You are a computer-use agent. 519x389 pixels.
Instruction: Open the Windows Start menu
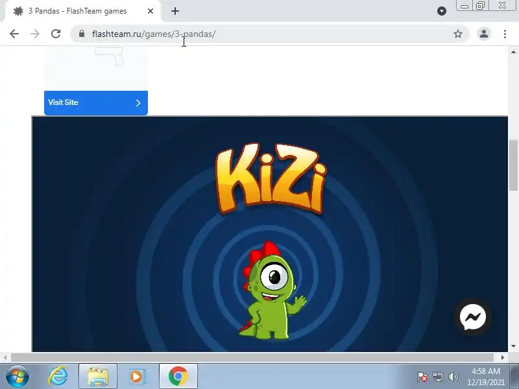pos(17,377)
